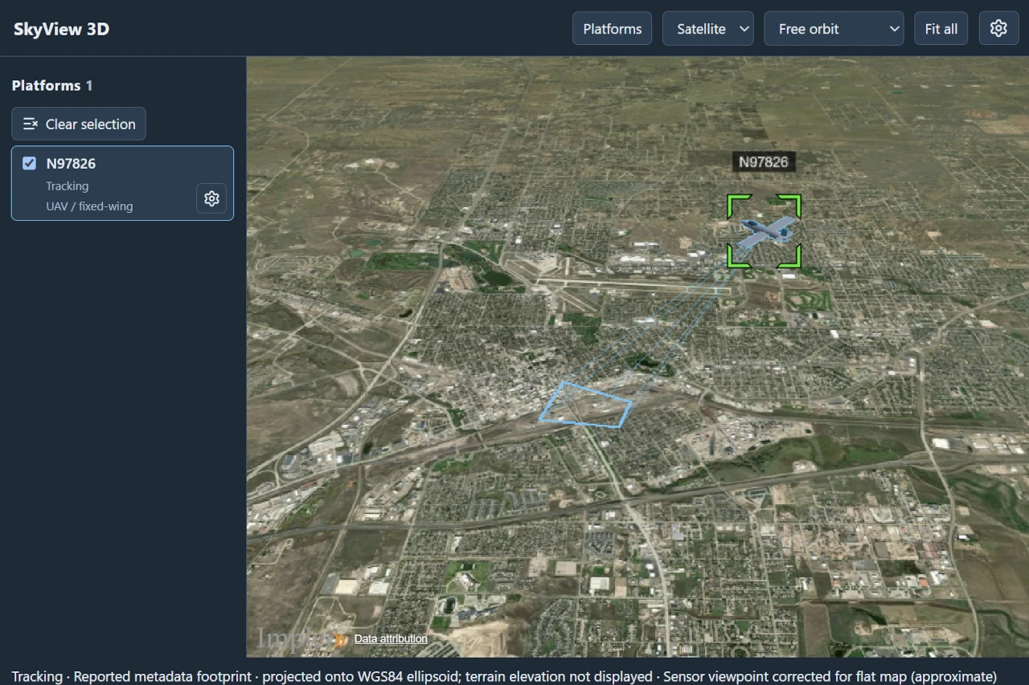Click the Fit all button
The height and width of the screenshot is (685, 1029).
pyautogui.click(x=941, y=28)
